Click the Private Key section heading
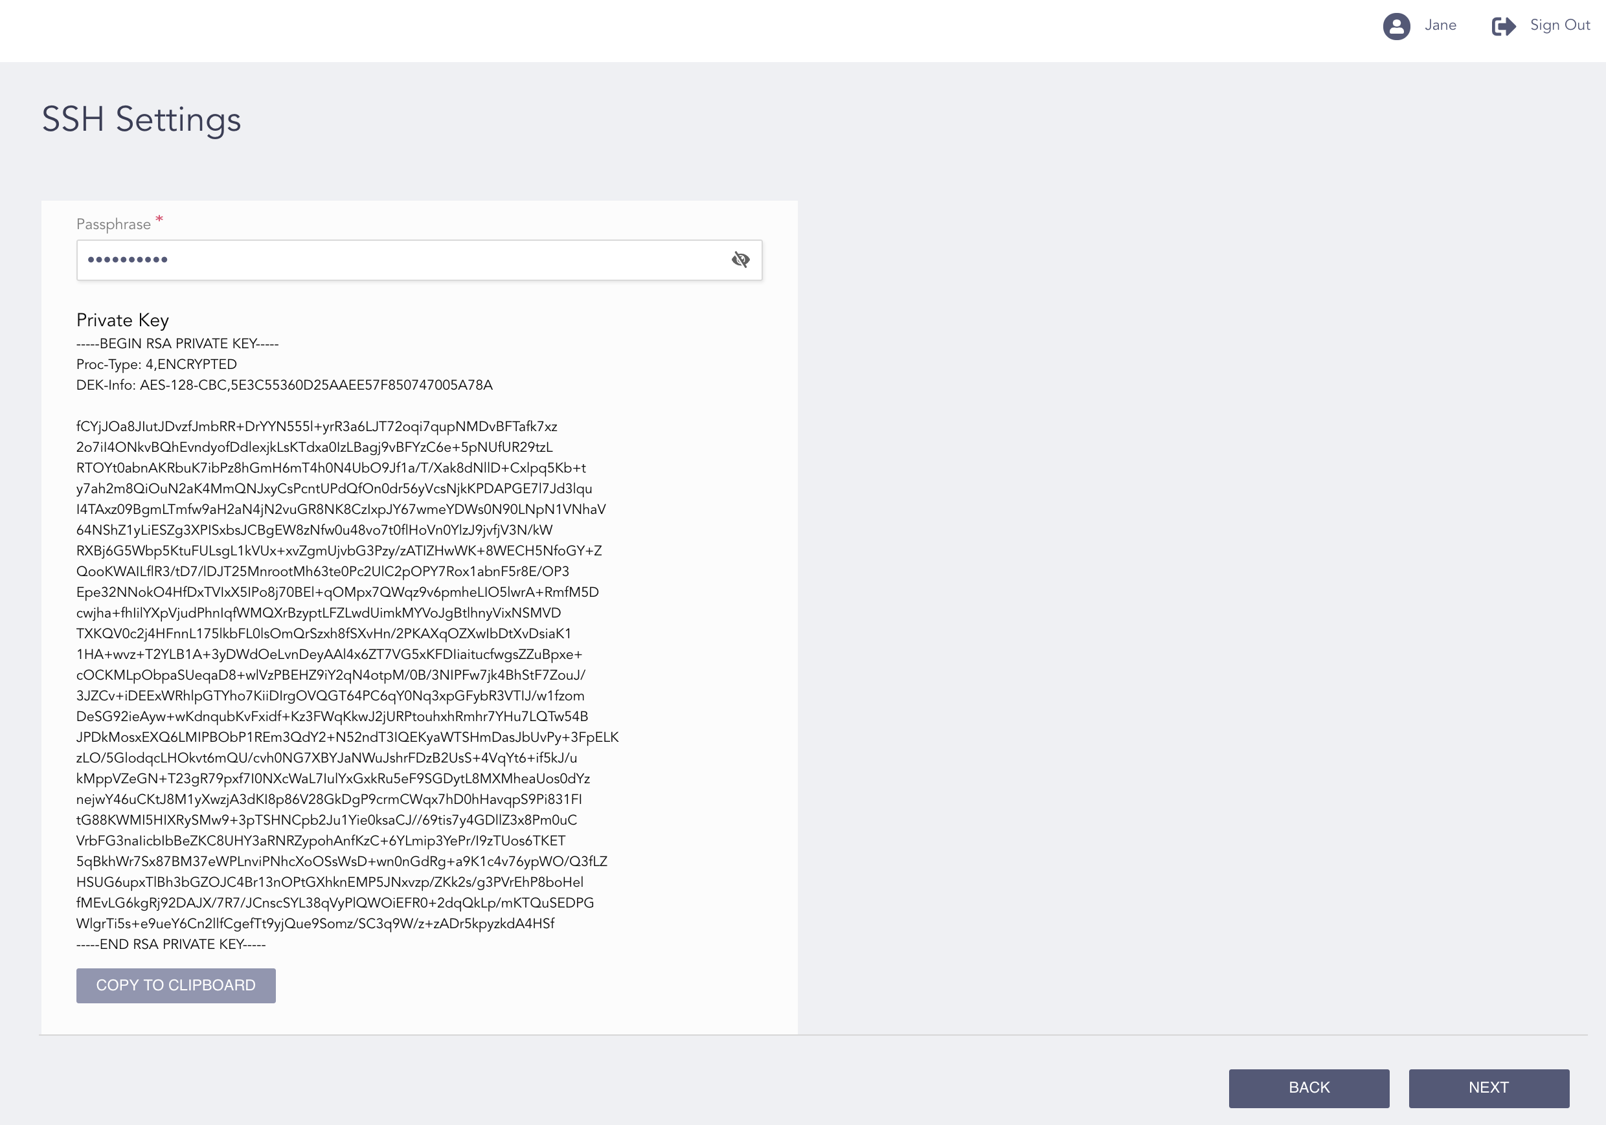This screenshot has height=1125, width=1606. pyautogui.click(x=122, y=320)
